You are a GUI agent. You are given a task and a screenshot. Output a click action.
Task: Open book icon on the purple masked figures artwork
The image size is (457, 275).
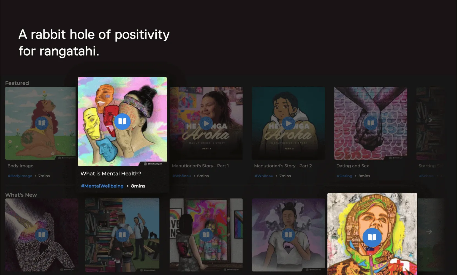tap(288, 235)
